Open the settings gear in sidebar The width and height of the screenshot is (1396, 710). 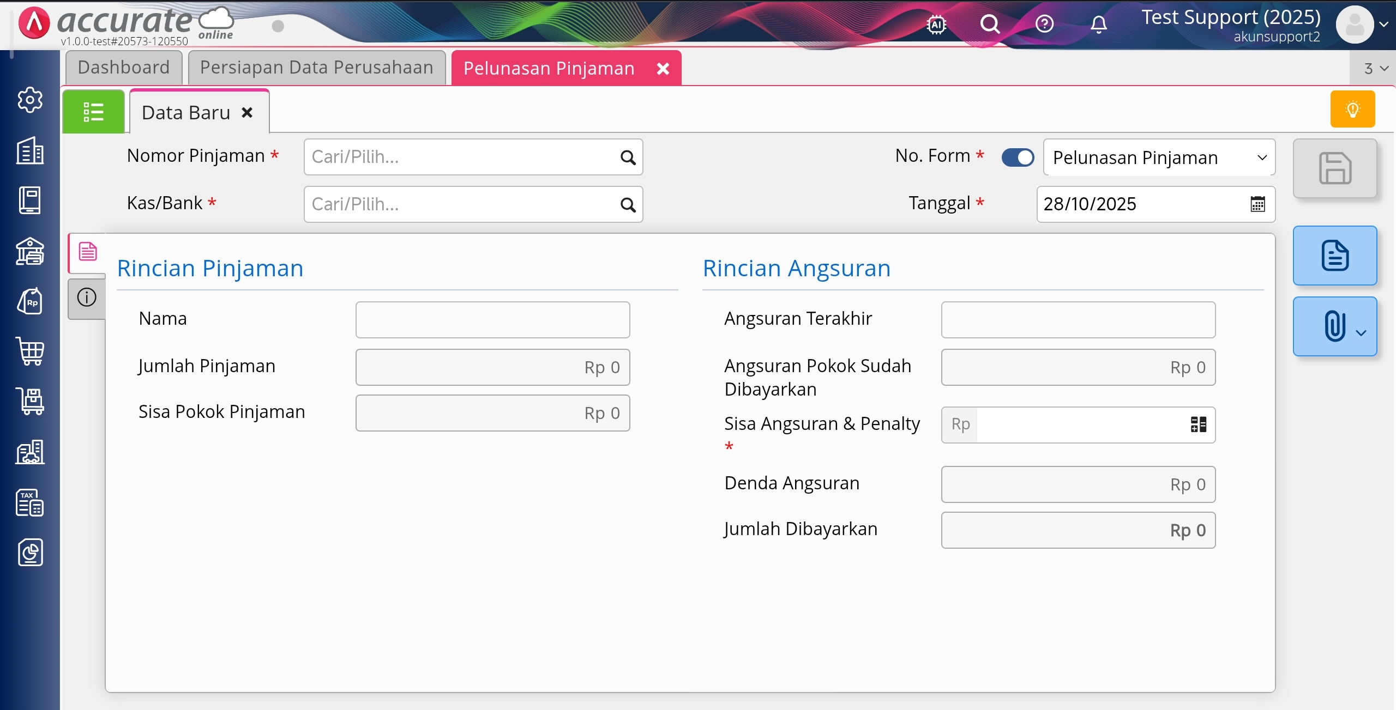[30, 100]
